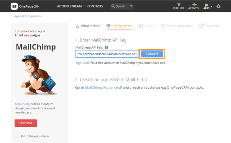Image resolution: width=231 pixels, height=143 pixels.
Task: Open the Apps icon in header
Action: tap(206, 5)
